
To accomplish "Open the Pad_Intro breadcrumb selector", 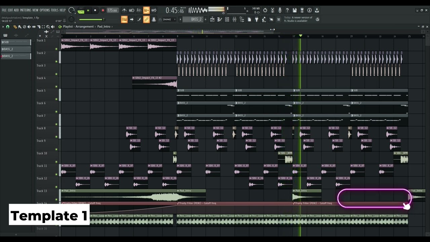I will [104, 27].
